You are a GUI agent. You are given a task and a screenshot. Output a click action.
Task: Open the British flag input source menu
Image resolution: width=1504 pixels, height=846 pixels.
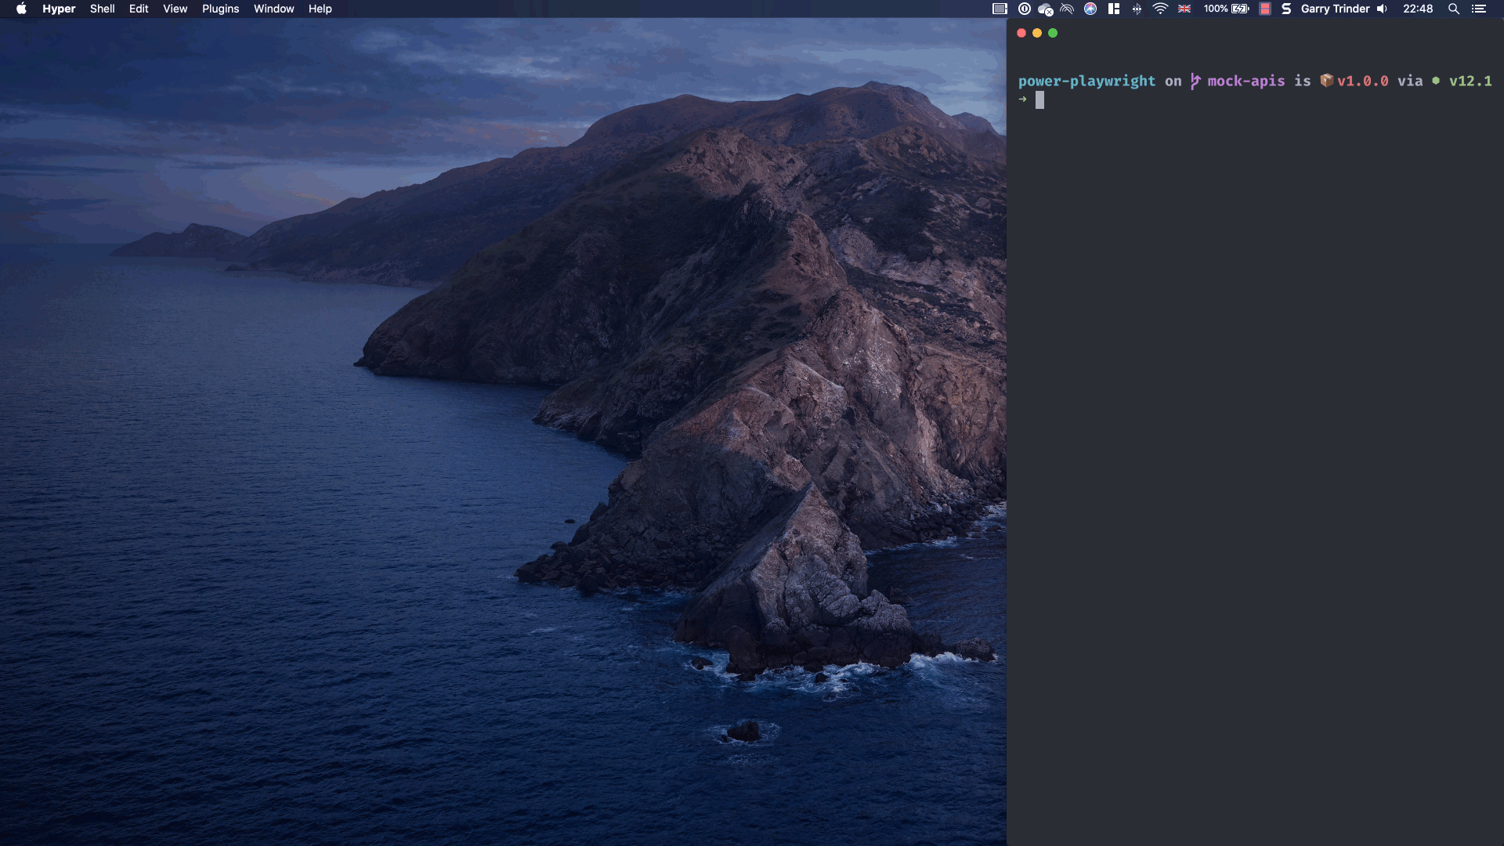[x=1184, y=9]
